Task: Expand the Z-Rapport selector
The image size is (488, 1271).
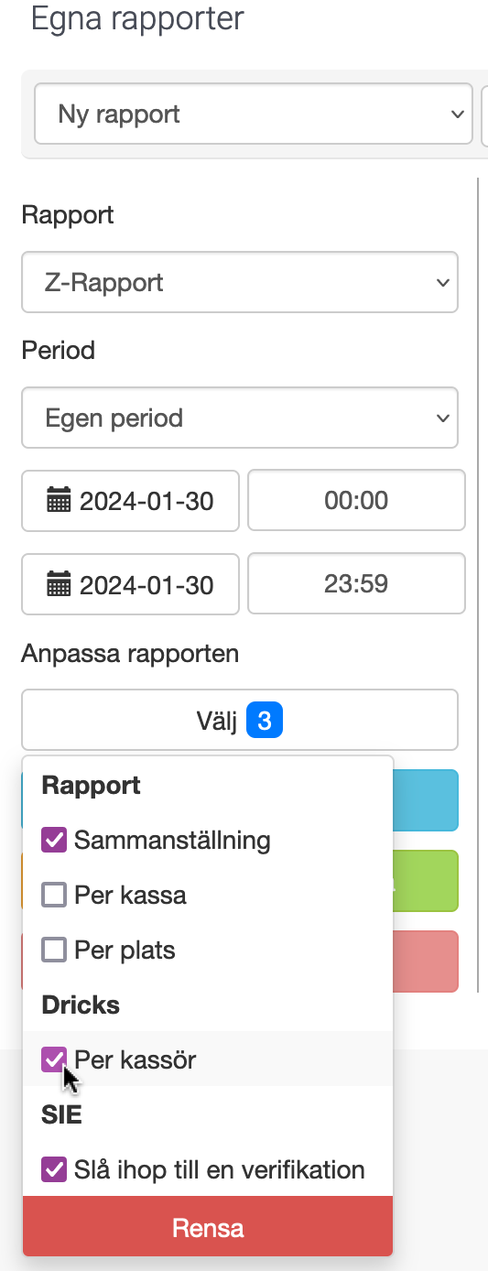Action: 240,282
